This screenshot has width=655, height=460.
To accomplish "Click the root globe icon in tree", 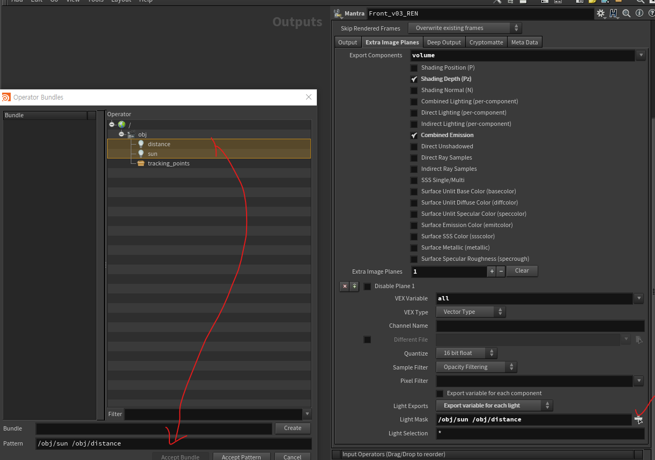I will [122, 125].
